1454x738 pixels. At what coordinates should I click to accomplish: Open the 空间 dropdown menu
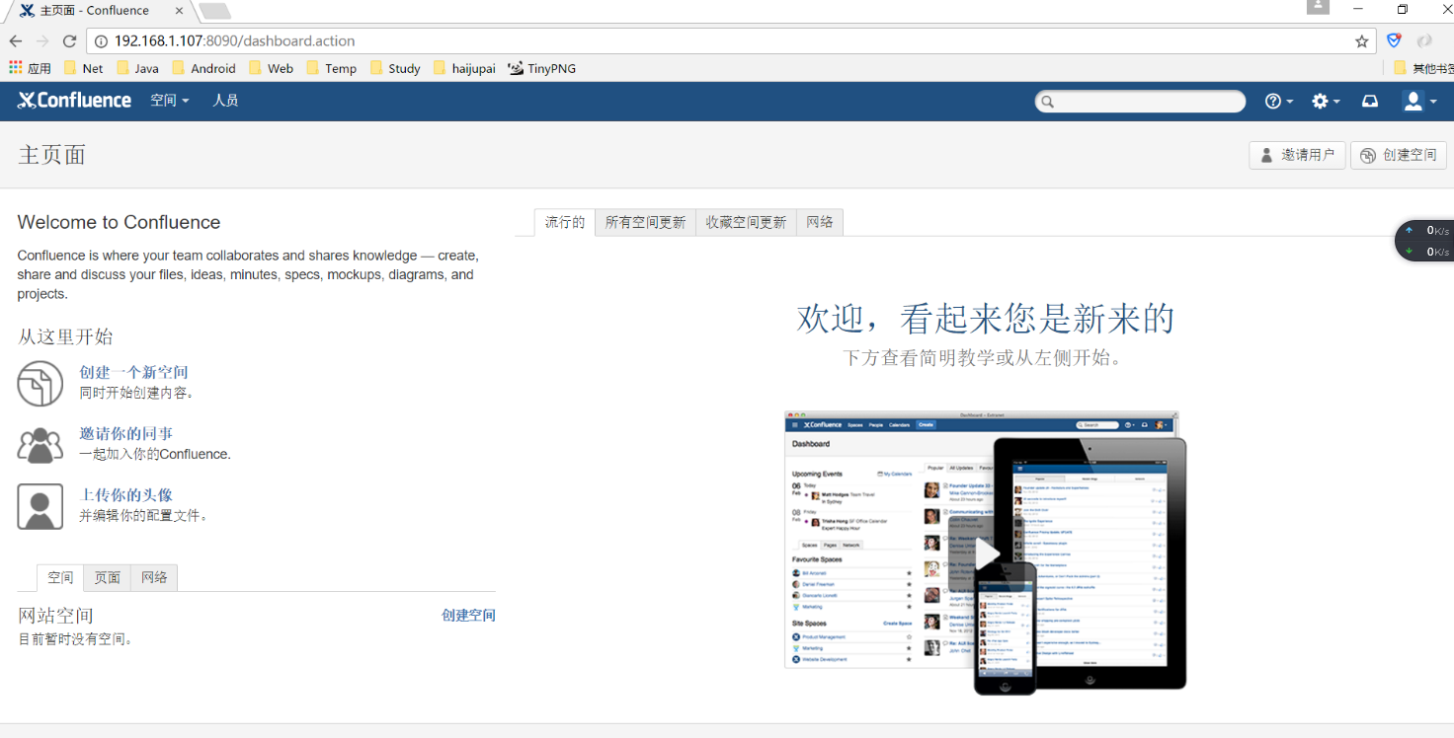(x=169, y=101)
